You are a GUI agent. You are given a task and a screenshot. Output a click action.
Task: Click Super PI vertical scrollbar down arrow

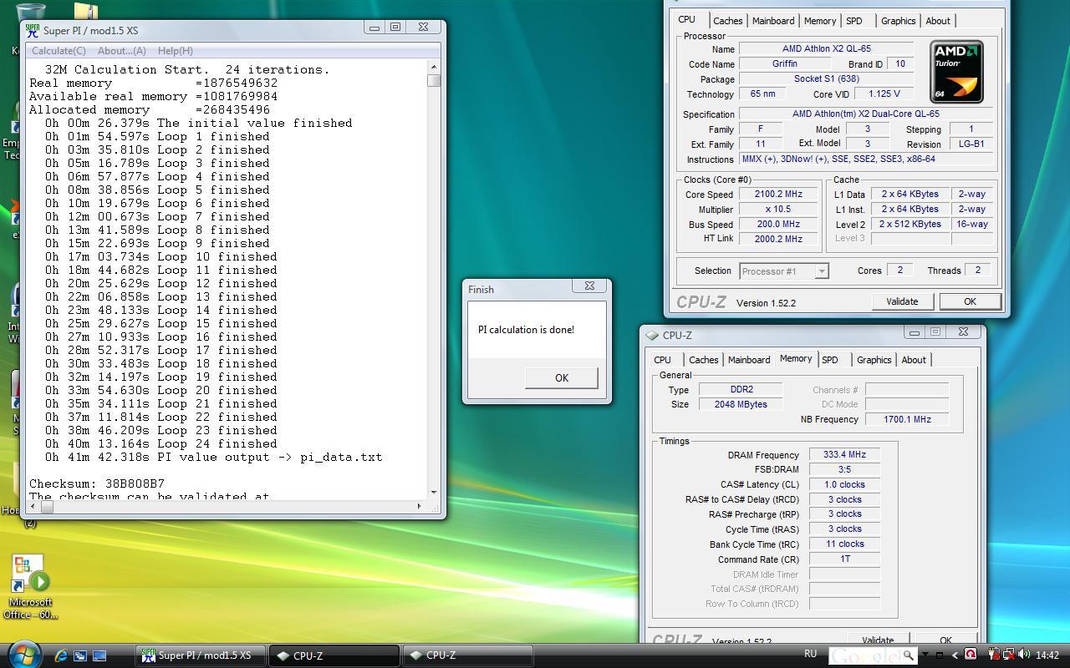433,493
